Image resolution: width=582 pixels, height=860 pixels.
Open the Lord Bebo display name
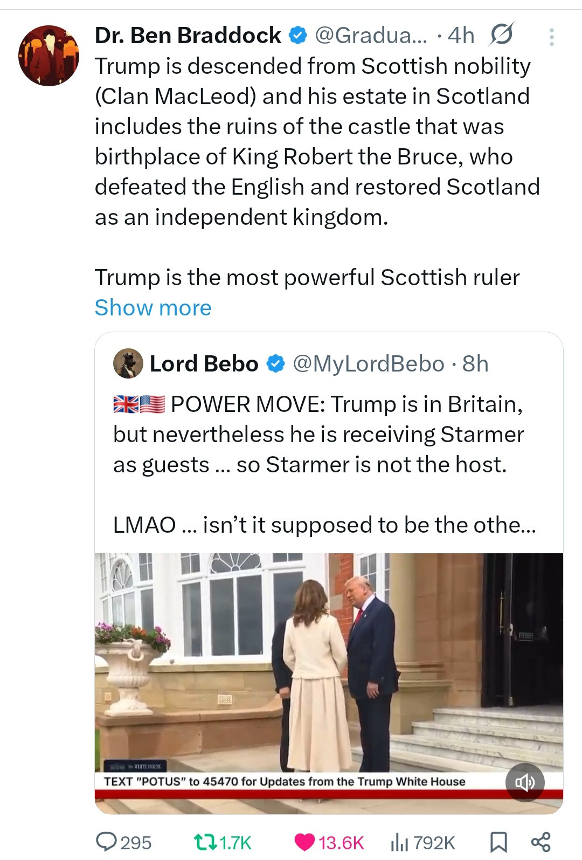pos(204,364)
